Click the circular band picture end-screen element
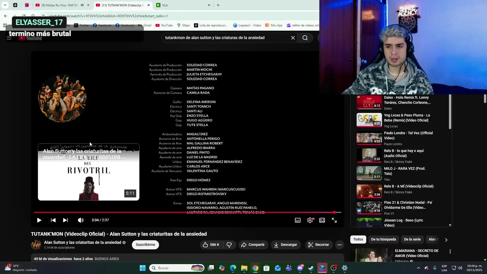 coord(62,99)
